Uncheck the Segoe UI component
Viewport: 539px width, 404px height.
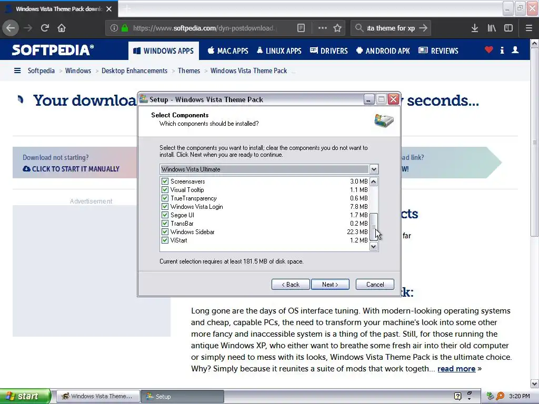(x=165, y=215)
